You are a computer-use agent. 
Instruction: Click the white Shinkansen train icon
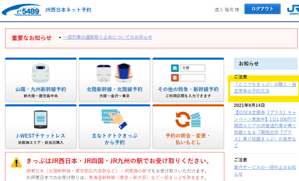coord(41,73)
